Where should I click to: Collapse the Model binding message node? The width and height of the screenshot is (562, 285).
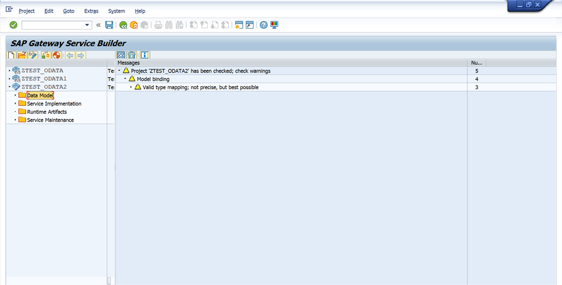point(125,79)
